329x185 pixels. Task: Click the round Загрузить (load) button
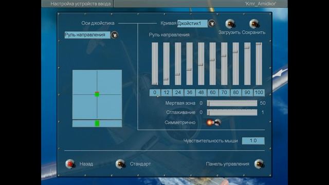pyautogui.click(x=230, y=24)
